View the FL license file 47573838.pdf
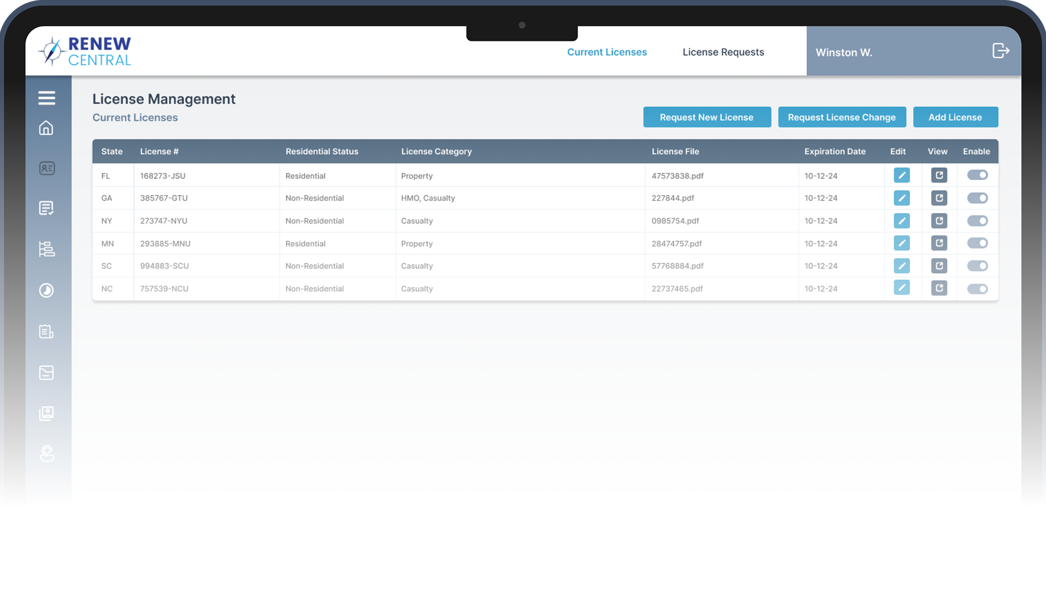Image resolution: width=1046 pixels, height=592 pixels. (939, 175)
